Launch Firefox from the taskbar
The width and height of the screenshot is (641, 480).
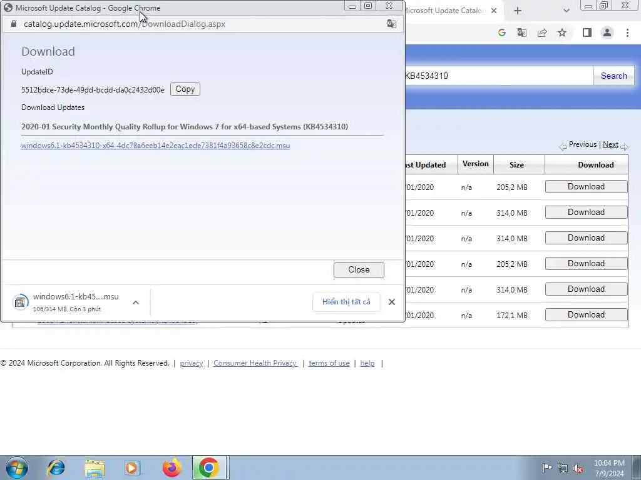coord(172,467)
